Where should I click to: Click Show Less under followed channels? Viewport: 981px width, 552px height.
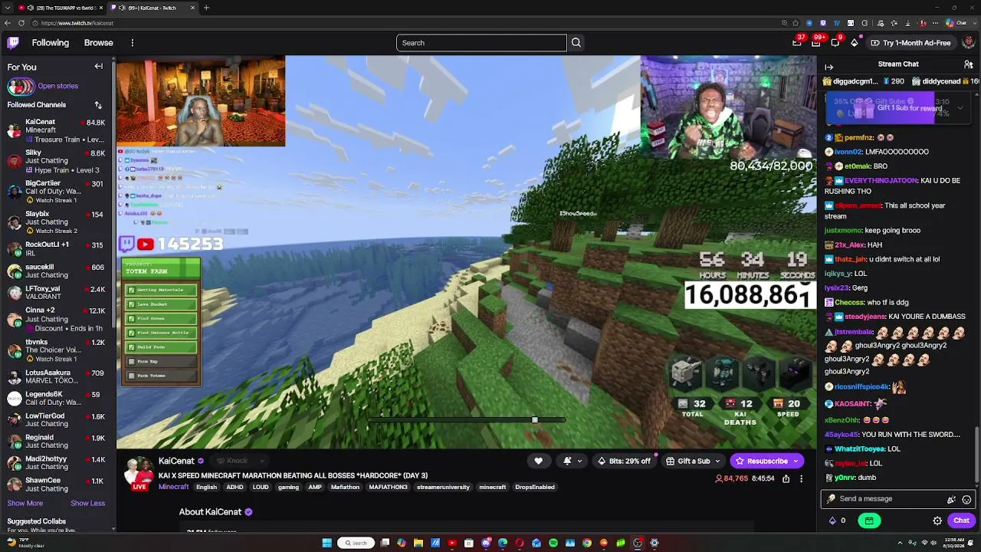click(88, 503)
